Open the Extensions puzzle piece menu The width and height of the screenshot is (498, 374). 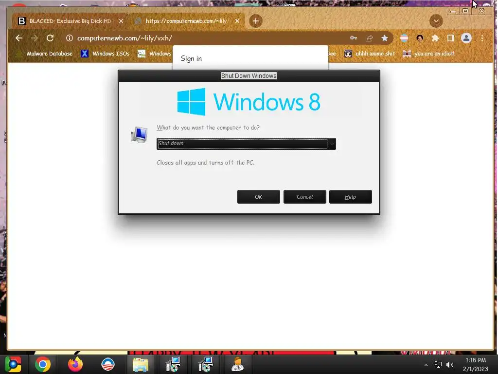[x=435, y=38]
